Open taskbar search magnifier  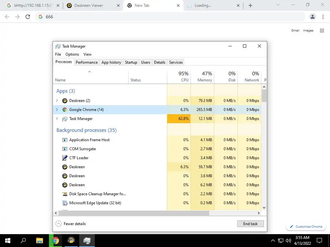[23, 241]
